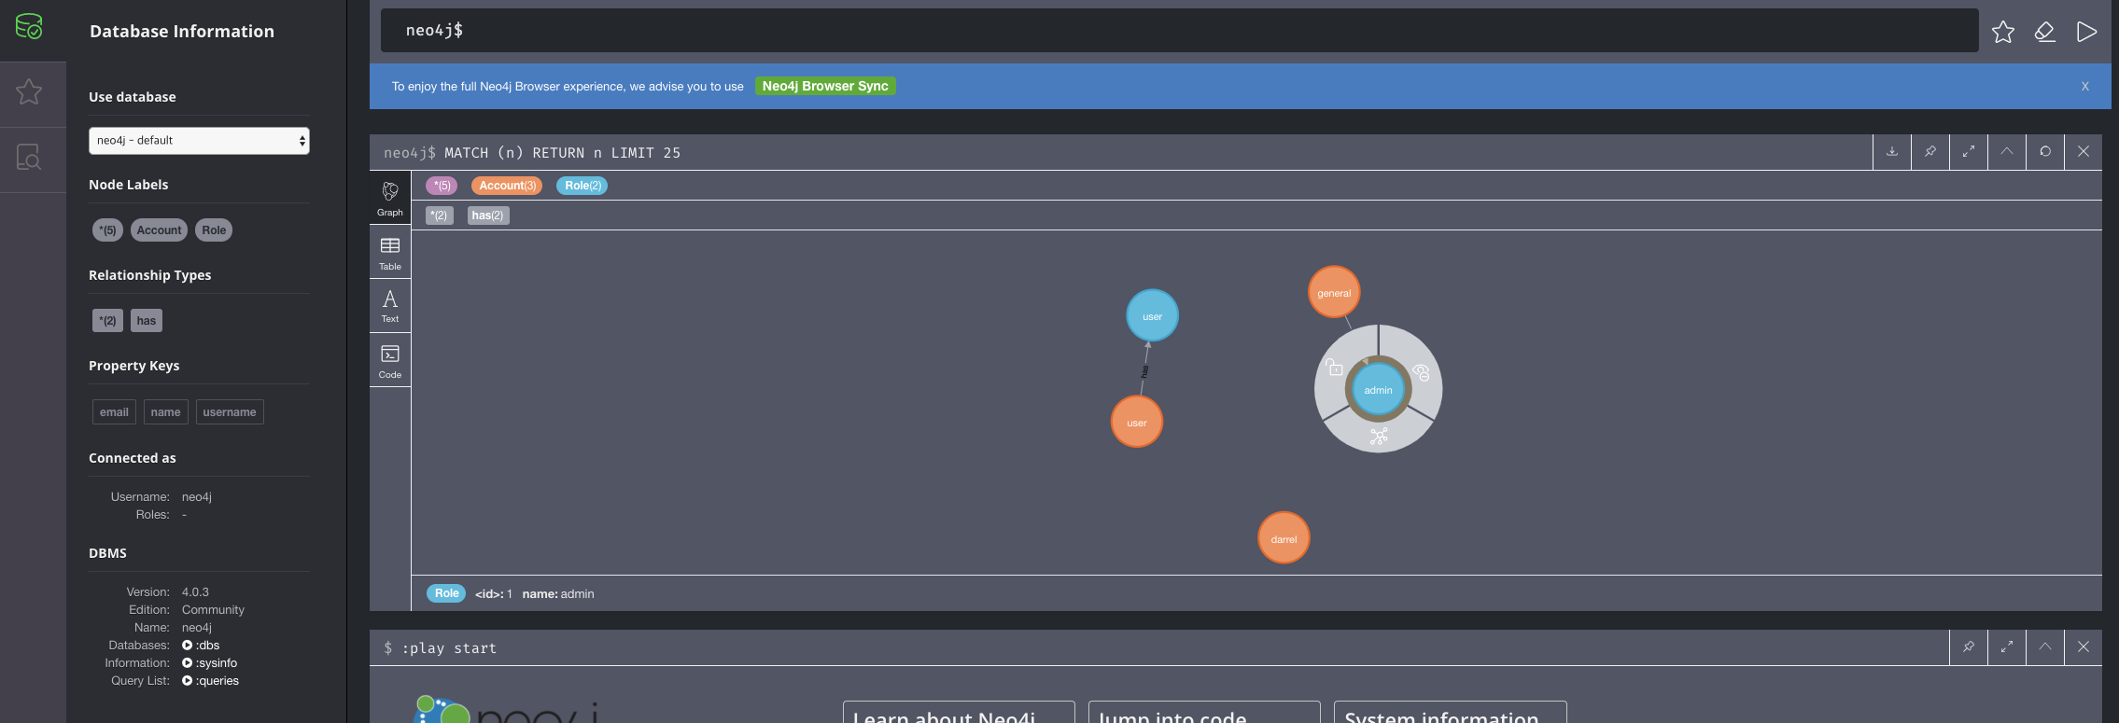Unlock the admin node via the lock icon
Image resolution: width=2119 pixels, height=723 pixels.
[1335, 368]
